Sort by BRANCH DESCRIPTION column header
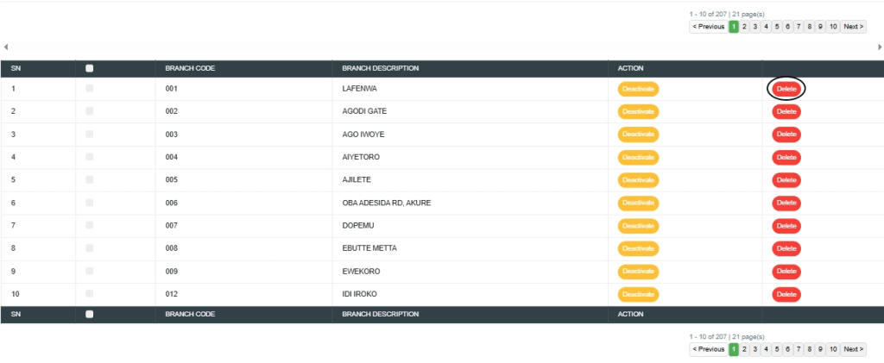884x363 pixels. [381, 68]
